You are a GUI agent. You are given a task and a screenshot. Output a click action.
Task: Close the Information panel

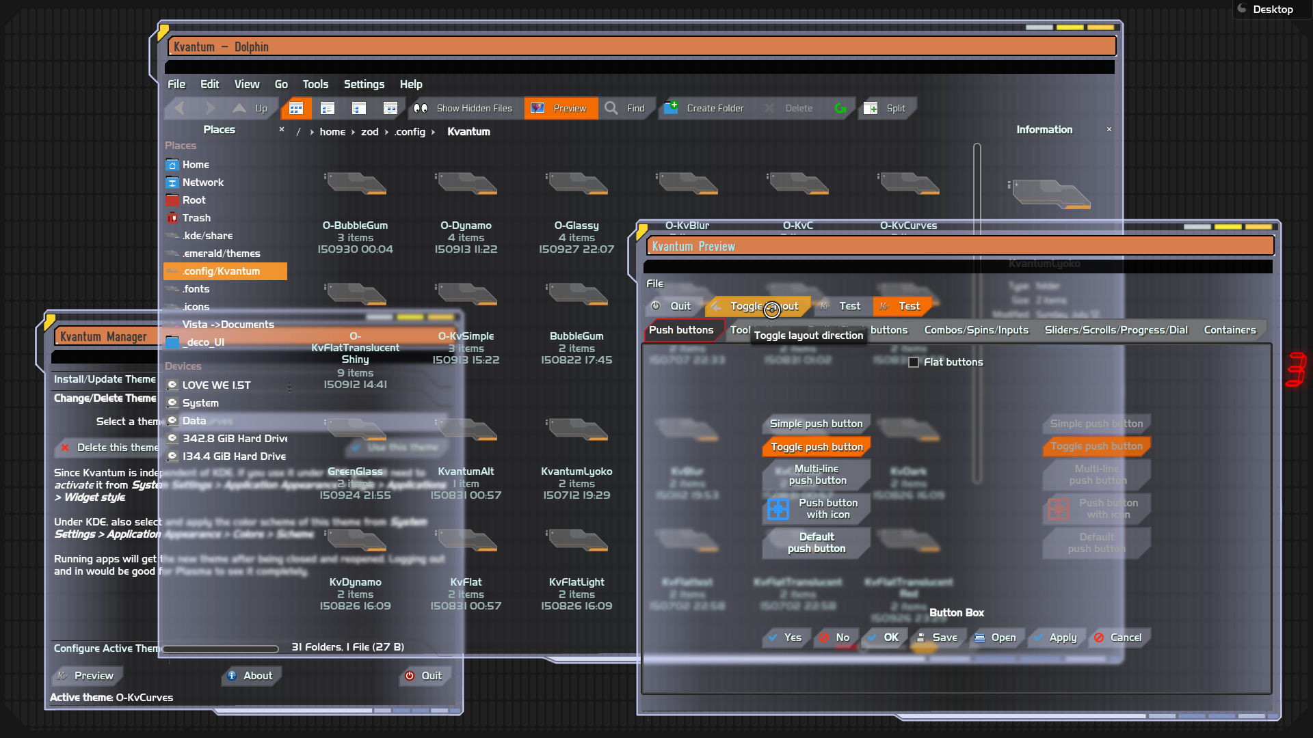point(1109,129)
